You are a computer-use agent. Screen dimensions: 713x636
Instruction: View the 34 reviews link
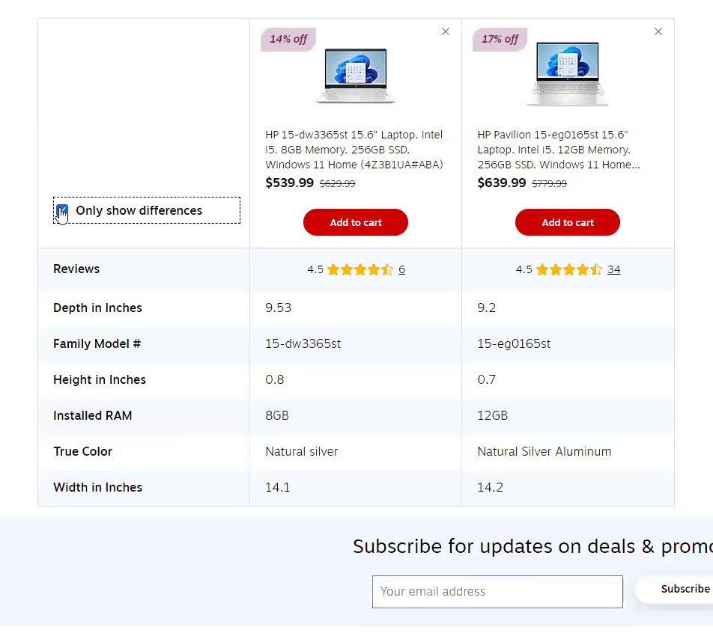[x=613, y=269]
